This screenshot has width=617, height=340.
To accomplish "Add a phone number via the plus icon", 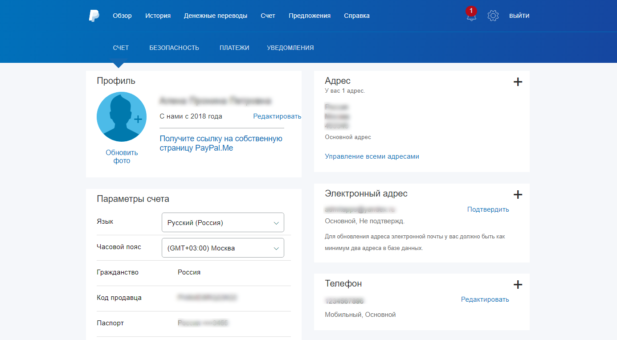I will [518, 284].
